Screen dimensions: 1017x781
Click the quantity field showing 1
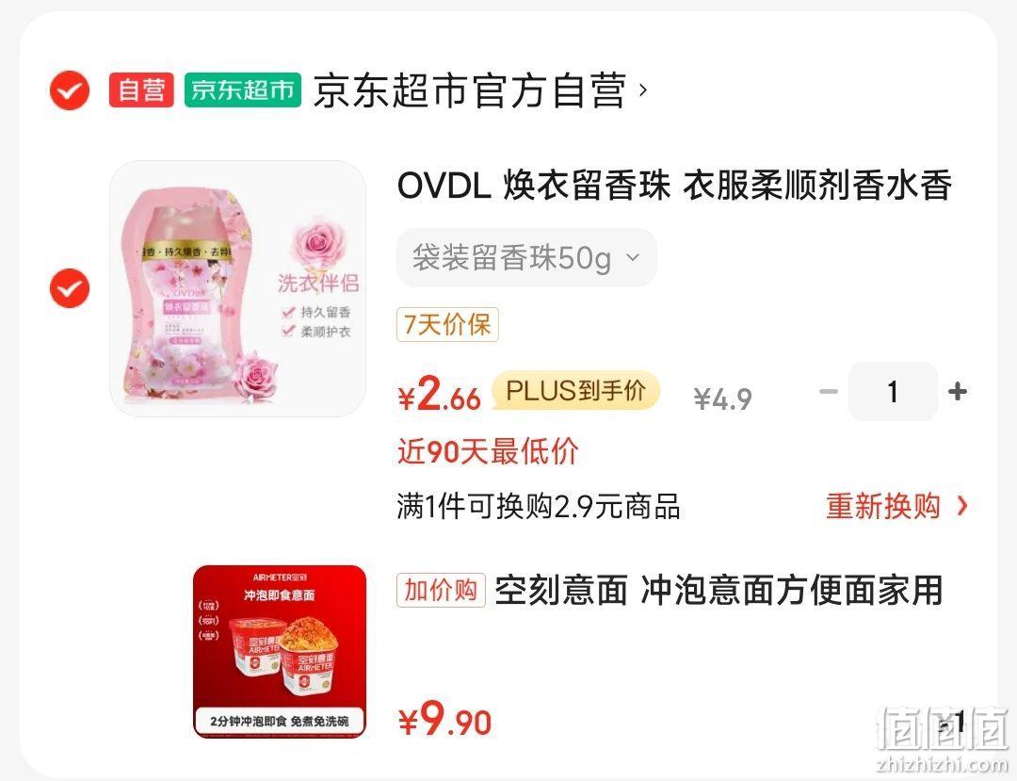click(x=893, y=392)
